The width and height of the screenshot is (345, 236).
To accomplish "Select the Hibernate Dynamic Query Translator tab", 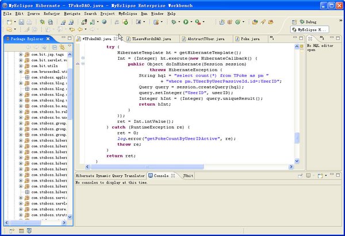I will click(110, 176).
